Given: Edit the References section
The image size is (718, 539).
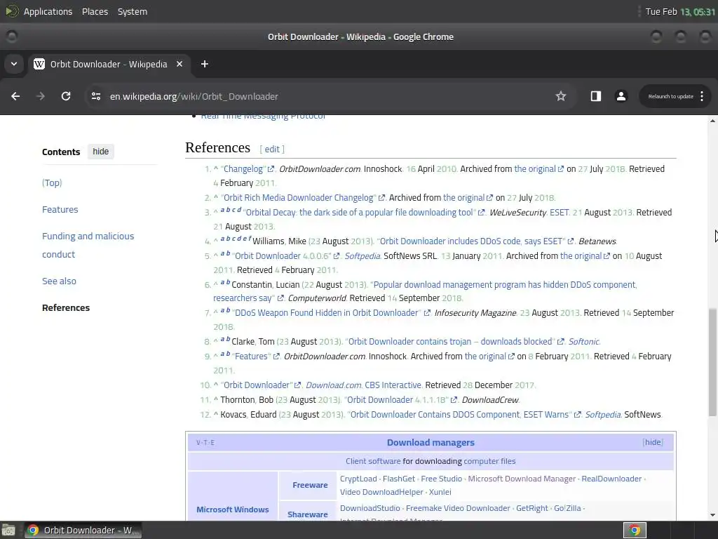Looking at the screenshot, I should 272,149.
